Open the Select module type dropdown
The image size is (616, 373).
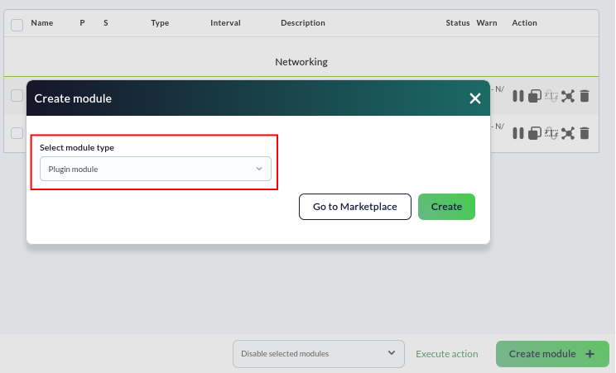point(155,169)
